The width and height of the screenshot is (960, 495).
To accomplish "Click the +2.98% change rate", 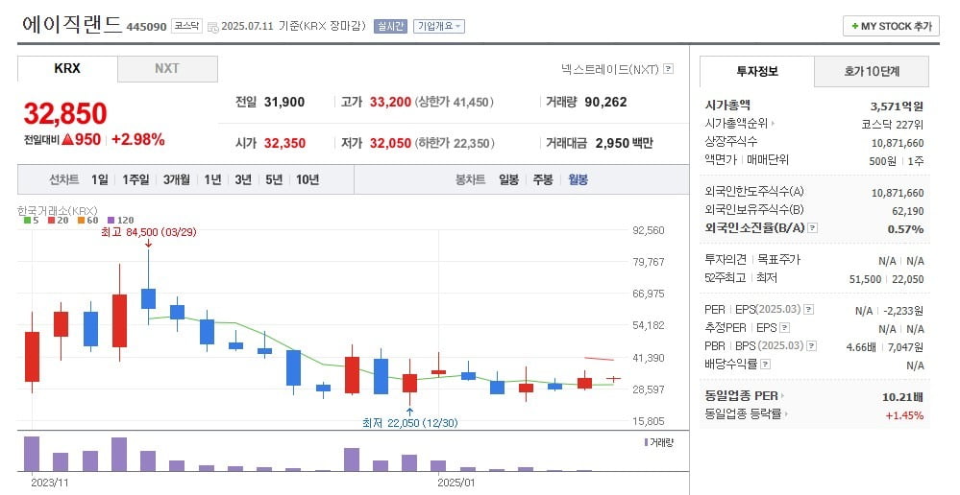I will tap(137, 139).
